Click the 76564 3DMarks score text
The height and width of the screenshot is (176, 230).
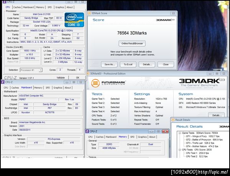(132, 33)
